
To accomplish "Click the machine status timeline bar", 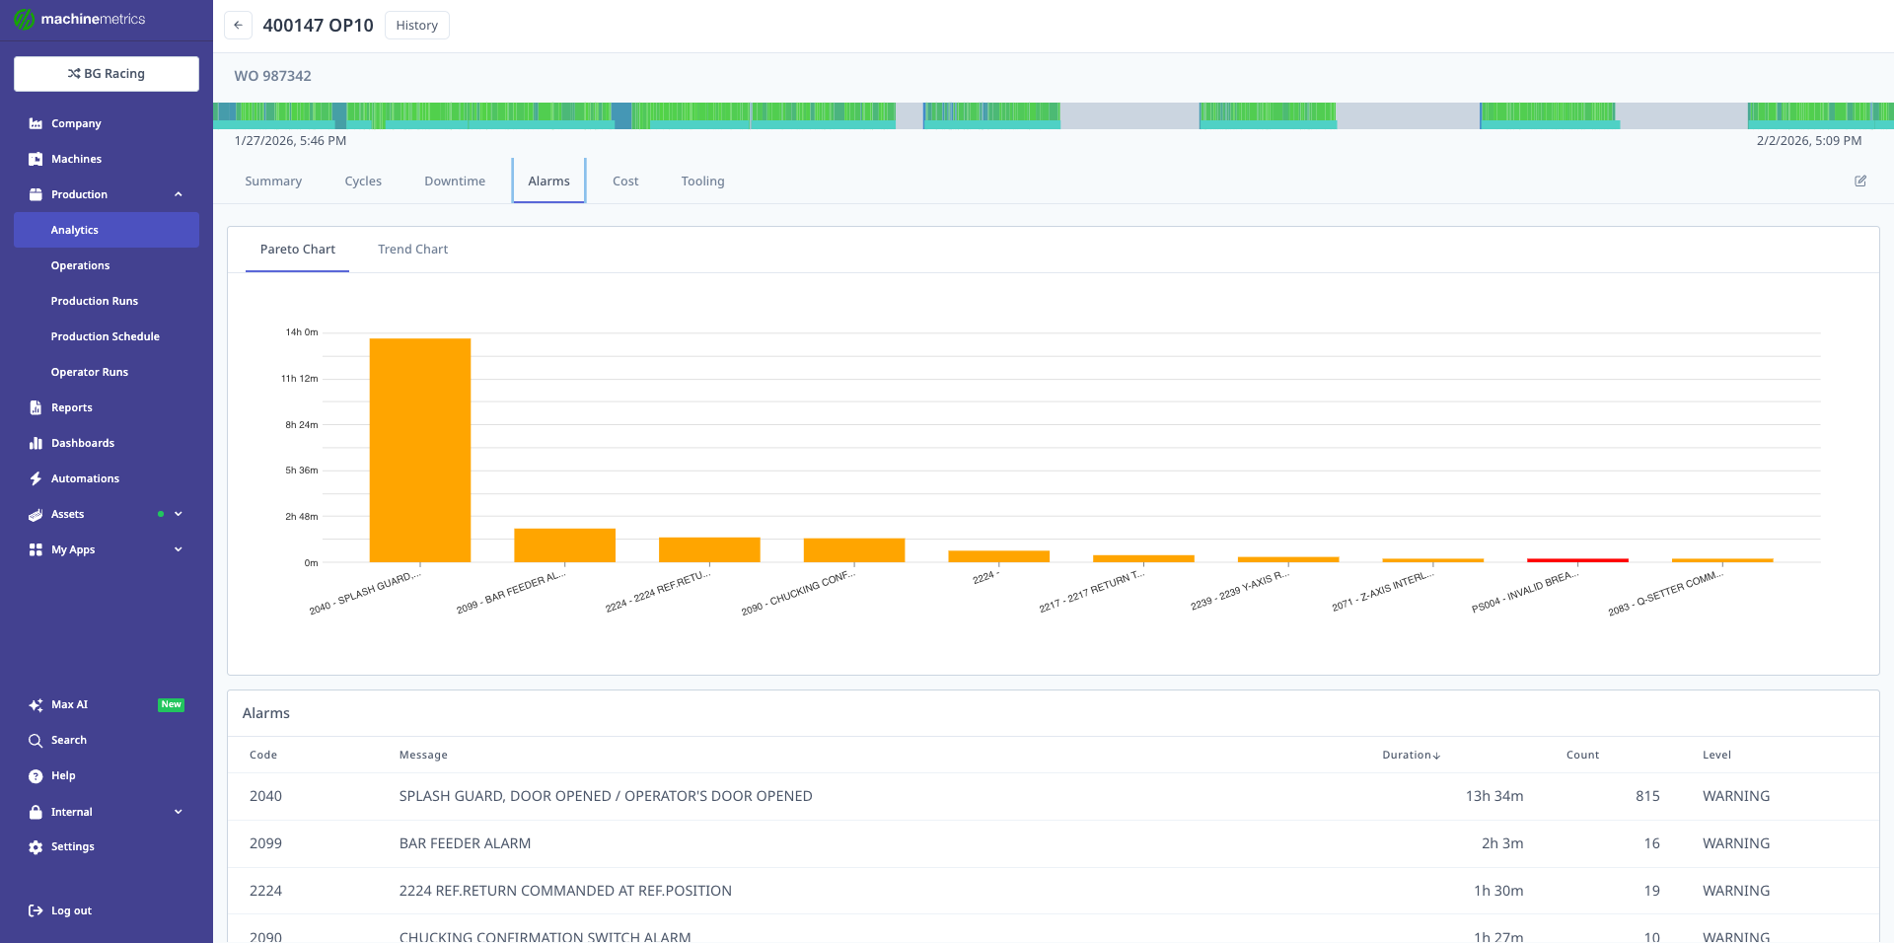I will (986, 113).
